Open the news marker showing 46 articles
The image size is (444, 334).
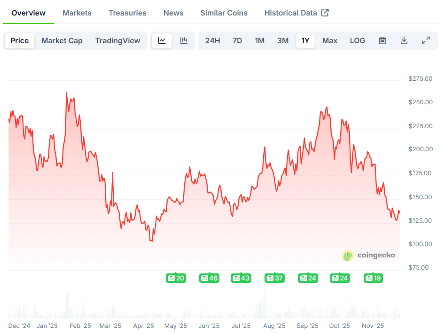[x=209, y=278]
